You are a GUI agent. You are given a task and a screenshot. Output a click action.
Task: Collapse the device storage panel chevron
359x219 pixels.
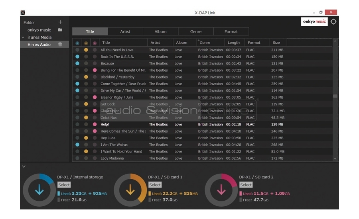pos(24,166)
